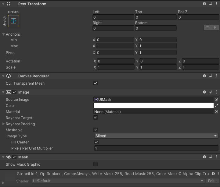Toggle Rect Transform raw edit mode R button
Image resolution: width=220 pixels, height=187 pixels.
215,28
